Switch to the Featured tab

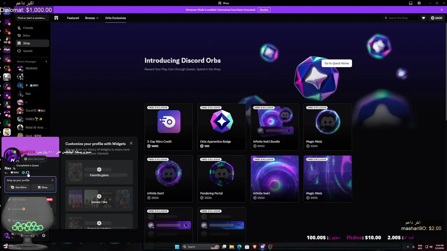click(x=73, y=18)
